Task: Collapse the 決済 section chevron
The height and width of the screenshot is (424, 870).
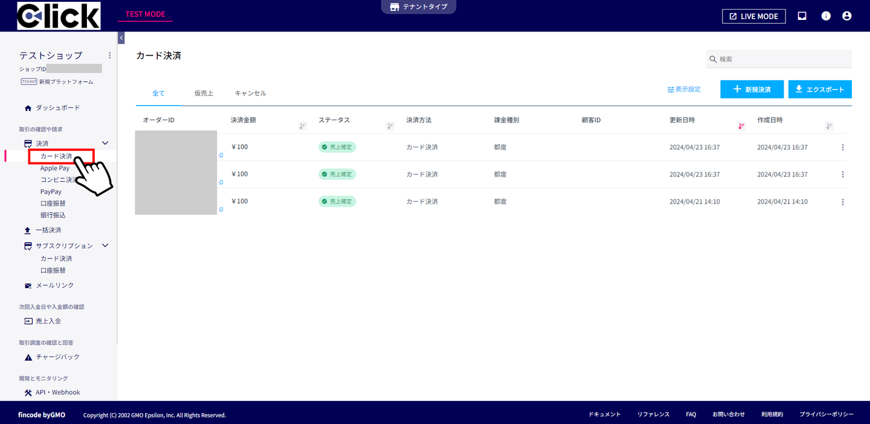Action: tap(105, 144)
